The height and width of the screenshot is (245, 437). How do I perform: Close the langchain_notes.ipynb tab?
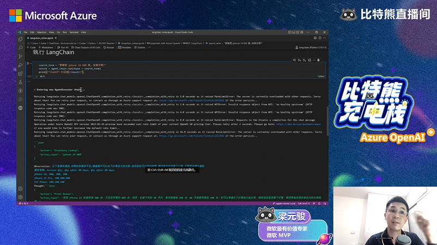(x=56, y=38)
